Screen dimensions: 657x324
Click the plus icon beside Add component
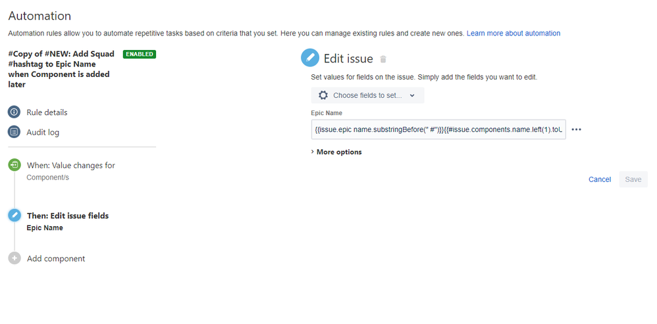[x=14, y=258]
